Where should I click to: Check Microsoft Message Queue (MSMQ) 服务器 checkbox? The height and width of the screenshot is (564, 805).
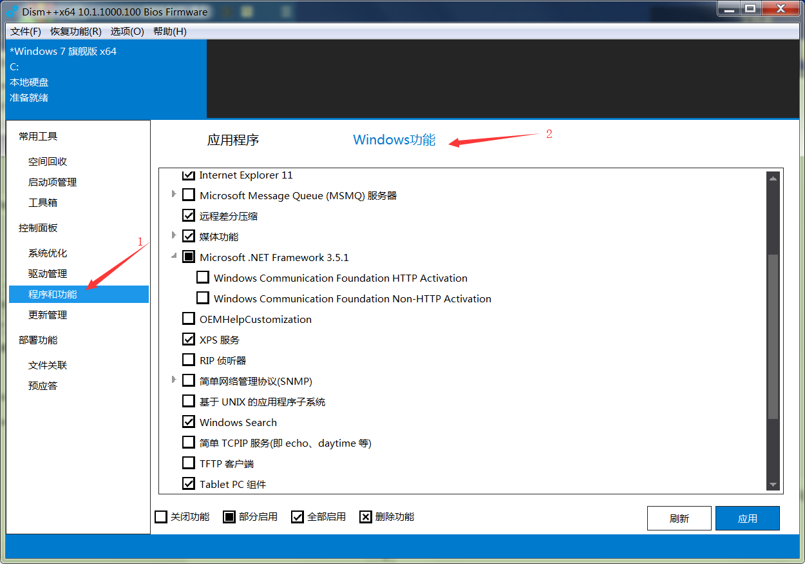pos(189,195)
